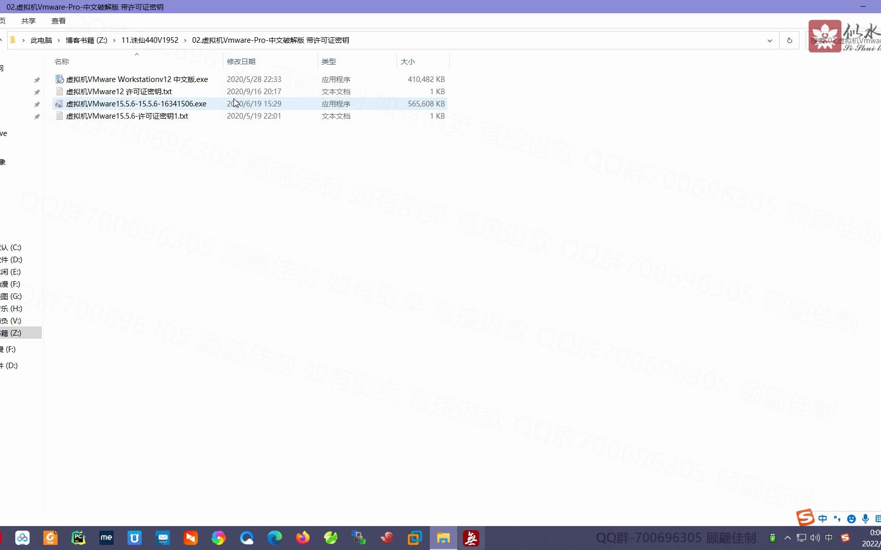Expand the chevron after 11.诛仙440V1952 breadcrumb
Viewport: 881px width, 550px height.
point(185,40)
